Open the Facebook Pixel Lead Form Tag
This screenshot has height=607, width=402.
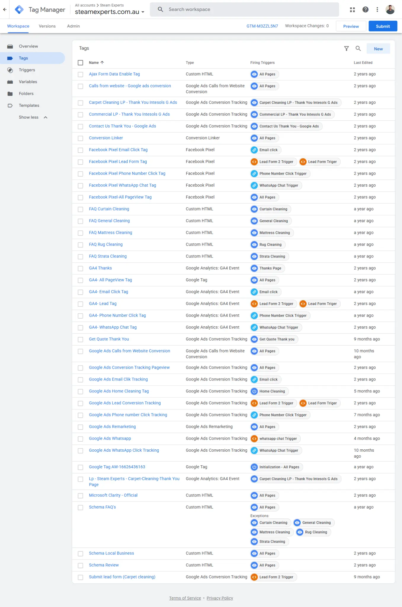tap(118, 162)
